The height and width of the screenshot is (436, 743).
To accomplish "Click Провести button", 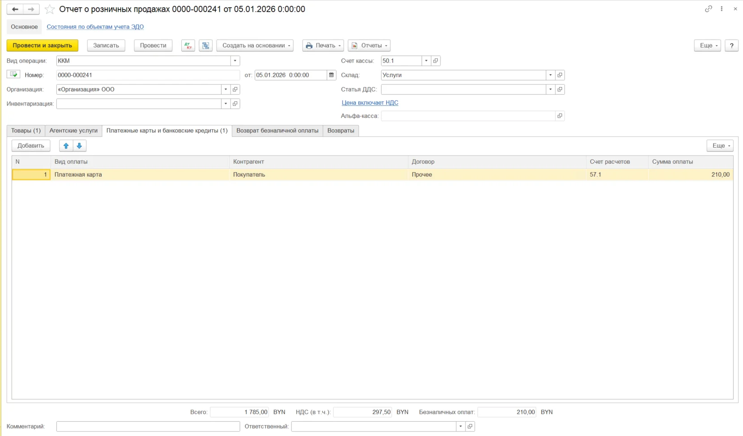I will [153, 46].
